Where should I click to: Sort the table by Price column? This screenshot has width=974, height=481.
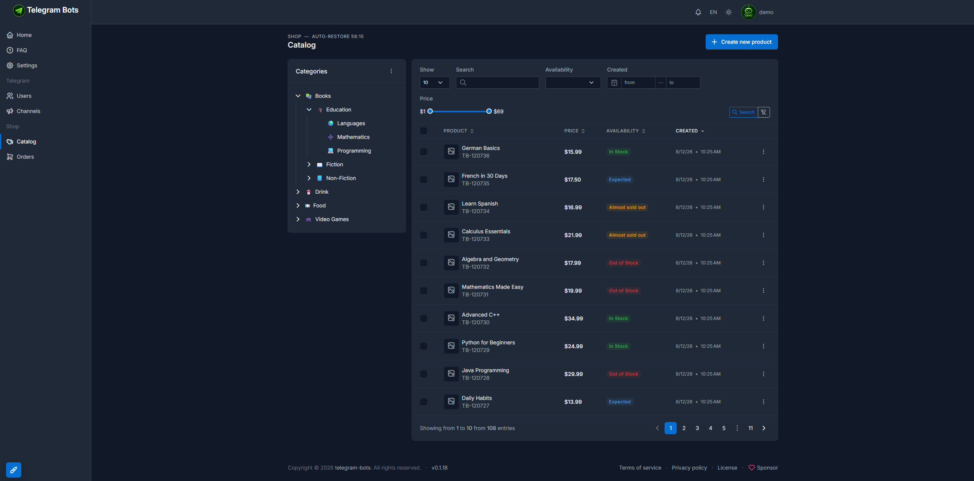pos(574,131)
